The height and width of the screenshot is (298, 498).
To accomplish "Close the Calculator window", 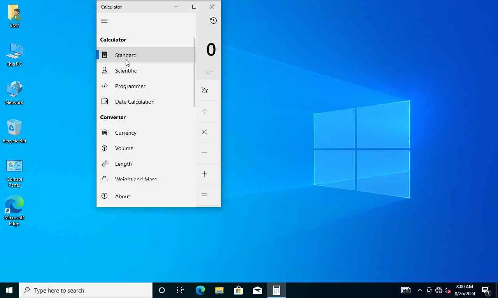I will [x=212, y=7].
